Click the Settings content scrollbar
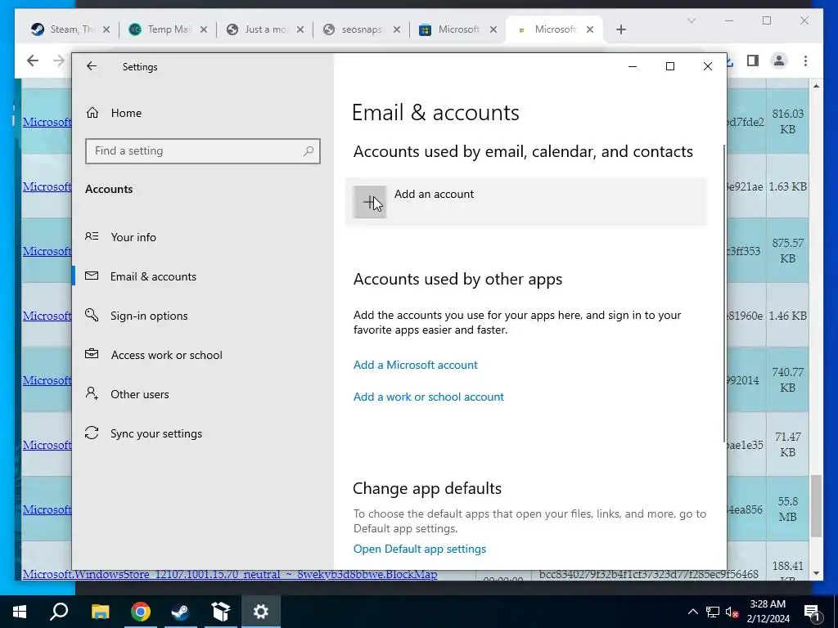838x628 pixels. (x=724, y=293)
